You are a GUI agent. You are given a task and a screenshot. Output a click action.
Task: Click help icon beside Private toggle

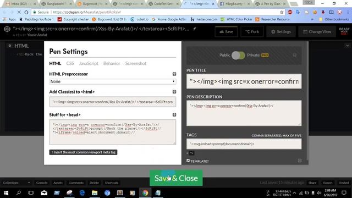[x=295, y=55]
